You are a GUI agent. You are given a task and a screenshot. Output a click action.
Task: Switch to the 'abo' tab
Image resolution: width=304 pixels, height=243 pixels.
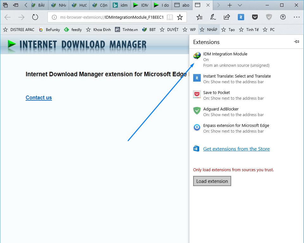tap(182, 5)
